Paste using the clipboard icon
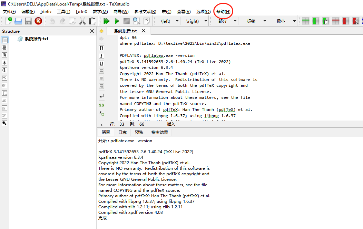This screenshot has width=363, height=229. click(x=92, y=21)
